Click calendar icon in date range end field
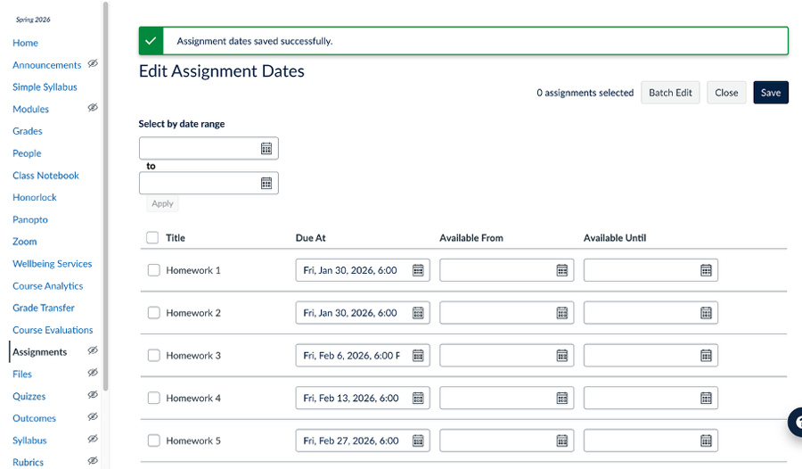Screen dimensions: 802x469 [x=266, y=184]
